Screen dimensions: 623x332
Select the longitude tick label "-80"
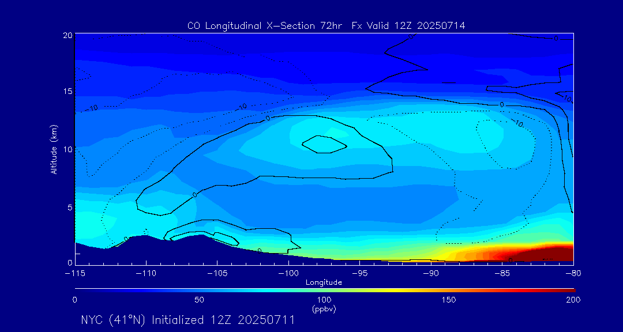point(573,274)
